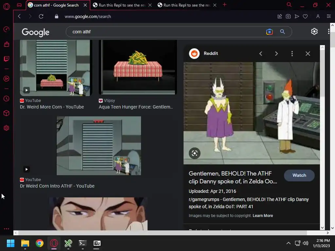Screen dimensions: 335x251
Task: Open 'Dr. Weird More Corn - YouTube' title
Action: (x=52, y=107)
